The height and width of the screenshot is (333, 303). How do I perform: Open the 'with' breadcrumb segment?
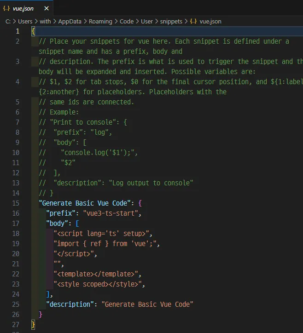pos(45,22)
